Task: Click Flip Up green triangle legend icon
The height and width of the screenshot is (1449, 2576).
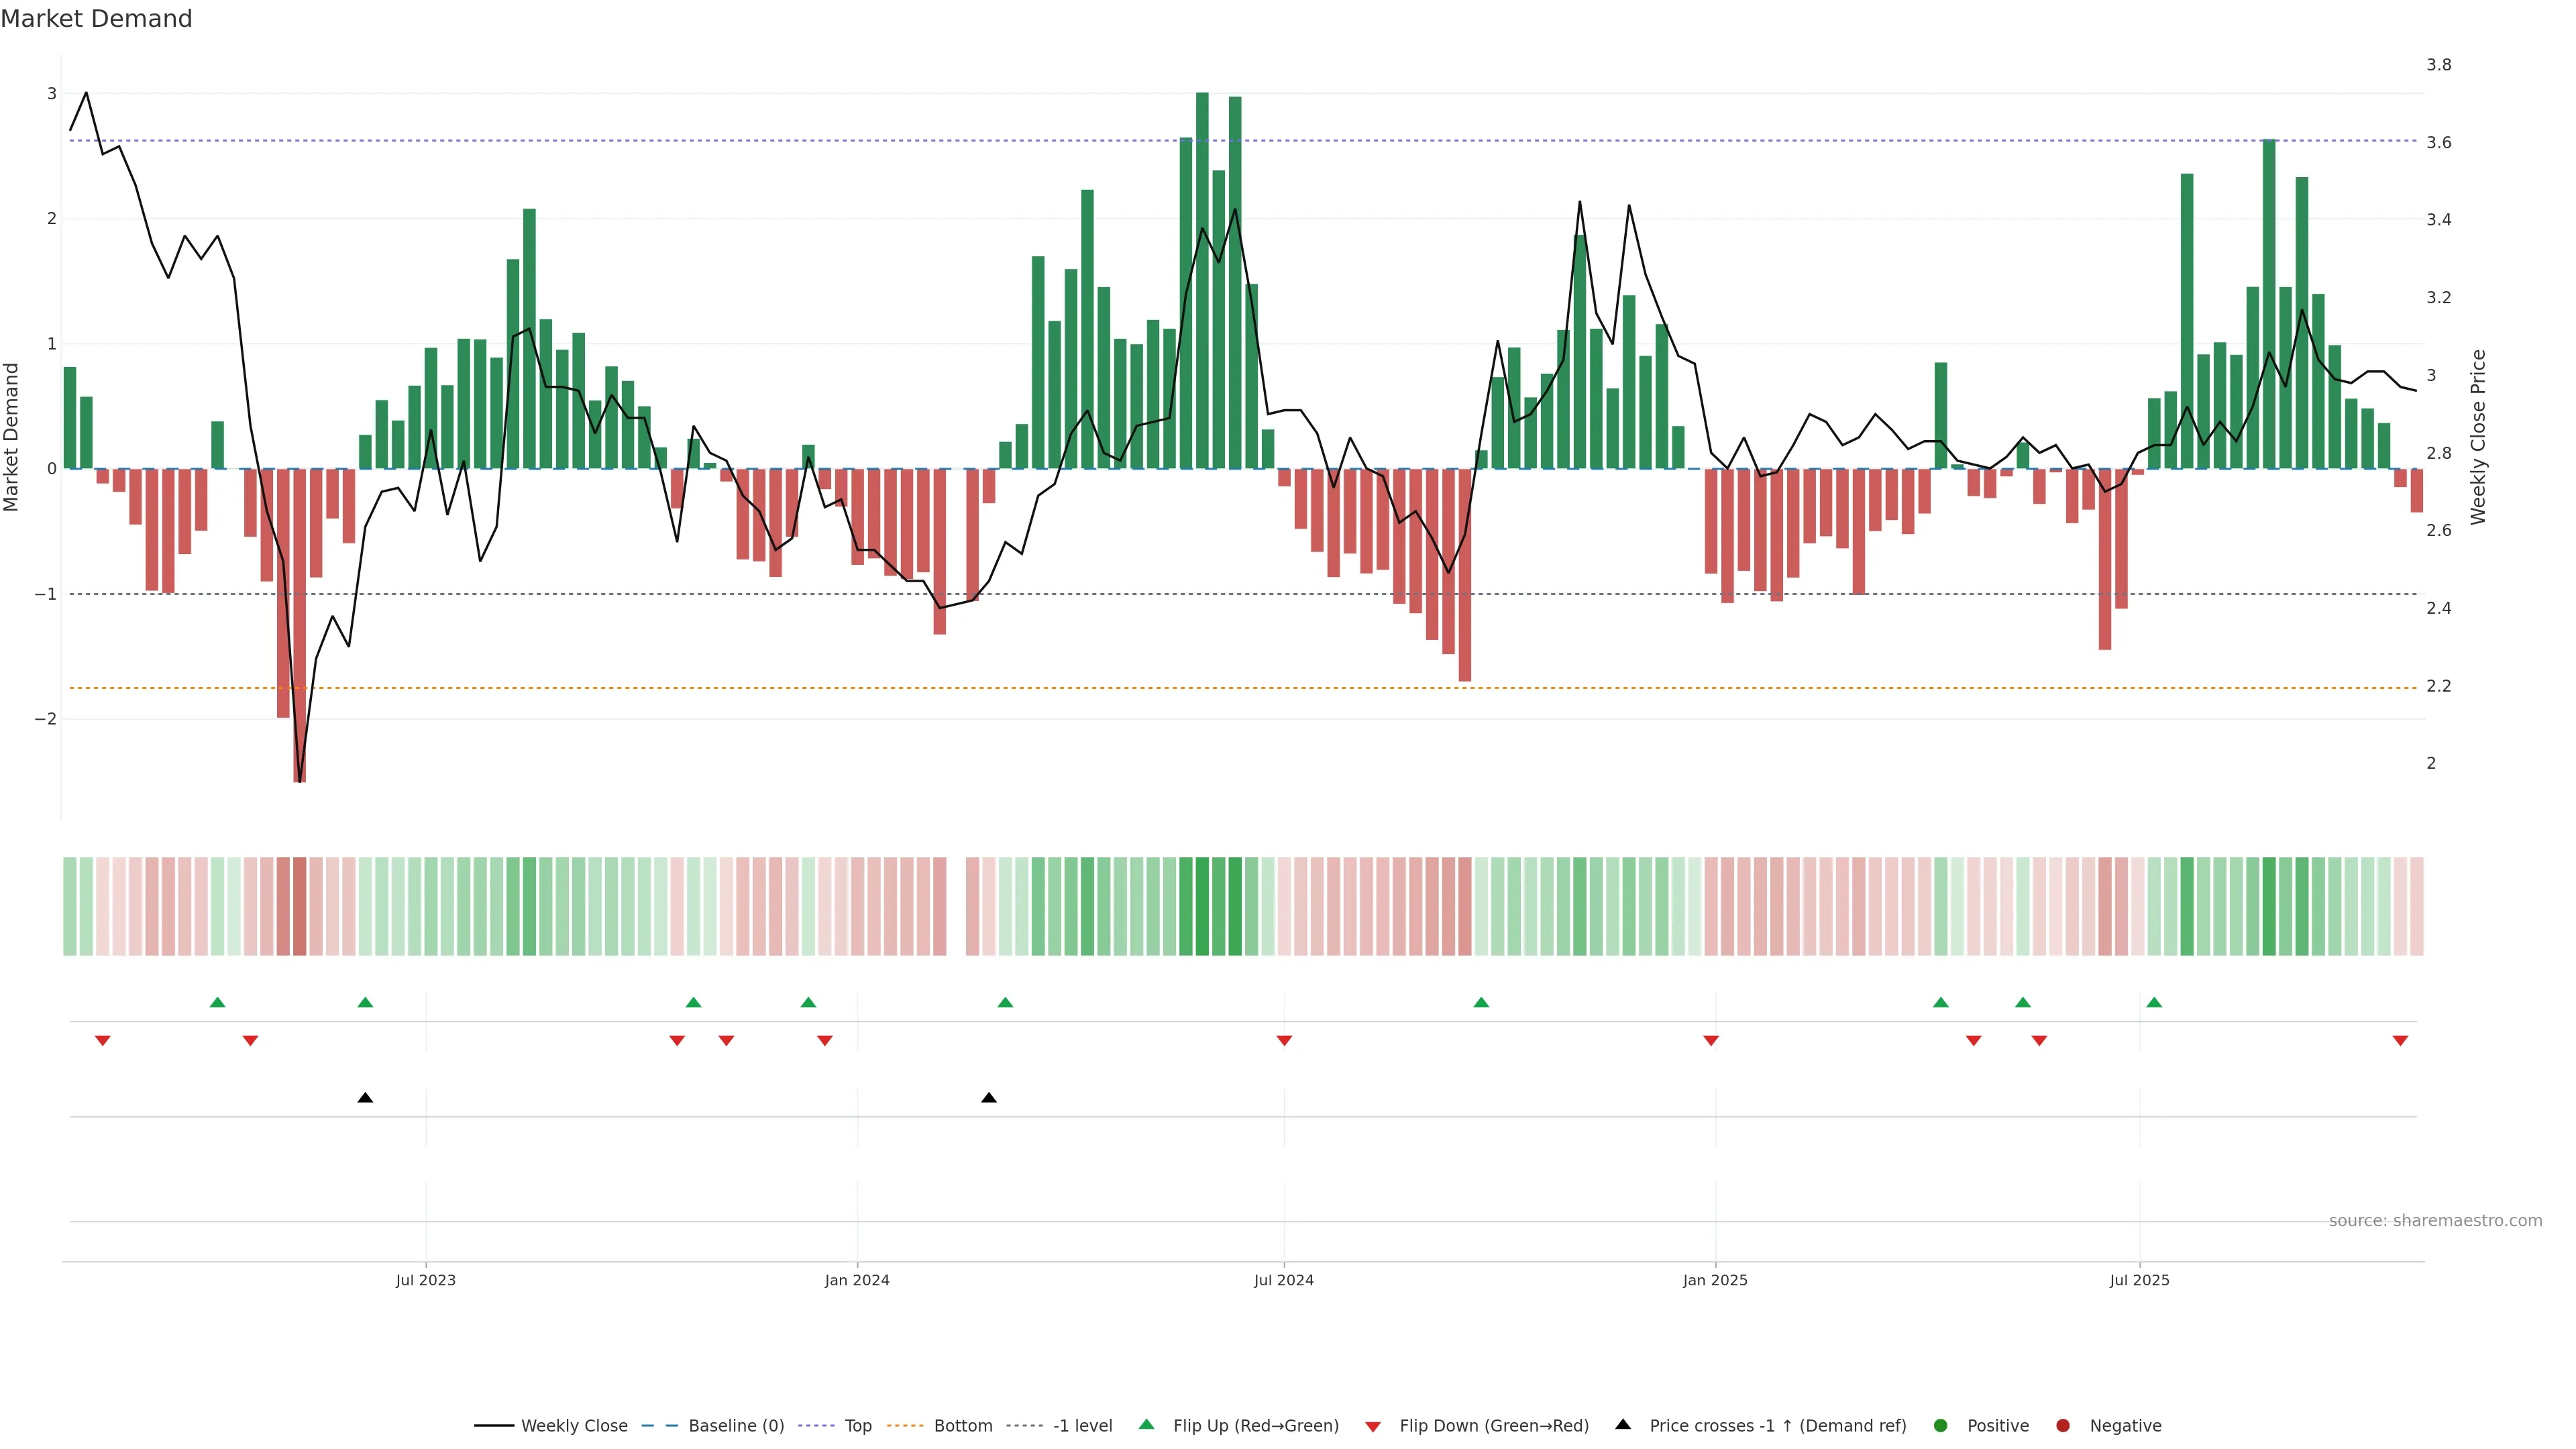Action: click(x=1147, y=1424)
